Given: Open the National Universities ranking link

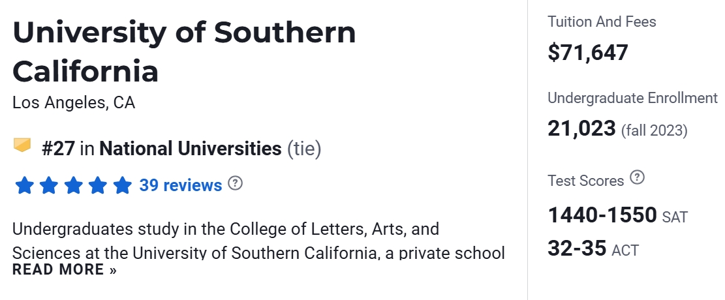Looking at the screenshot, I should (190, 149).
